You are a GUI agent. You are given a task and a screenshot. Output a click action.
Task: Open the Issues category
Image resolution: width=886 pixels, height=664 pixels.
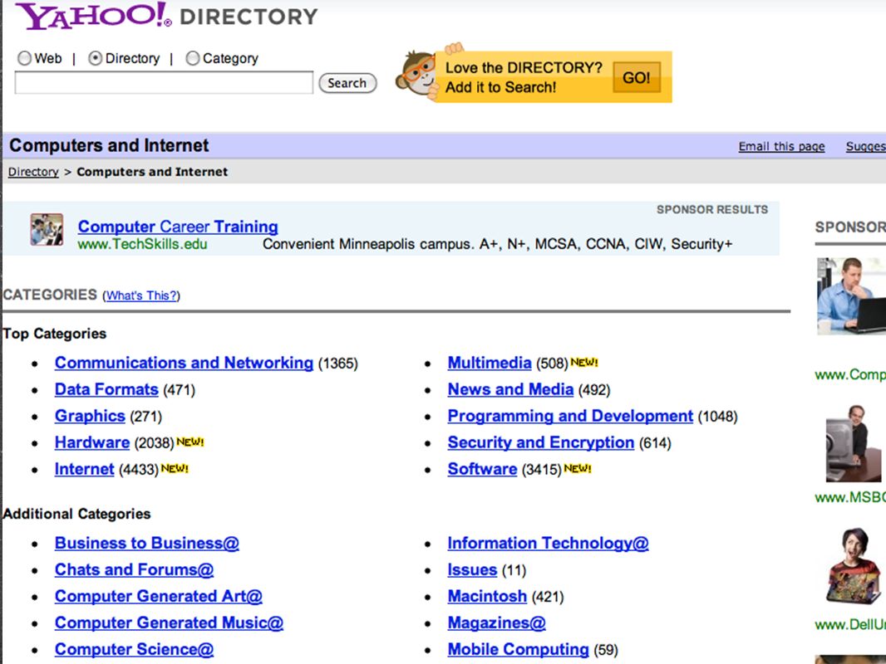pyautogui.click(x=472, y=569)
